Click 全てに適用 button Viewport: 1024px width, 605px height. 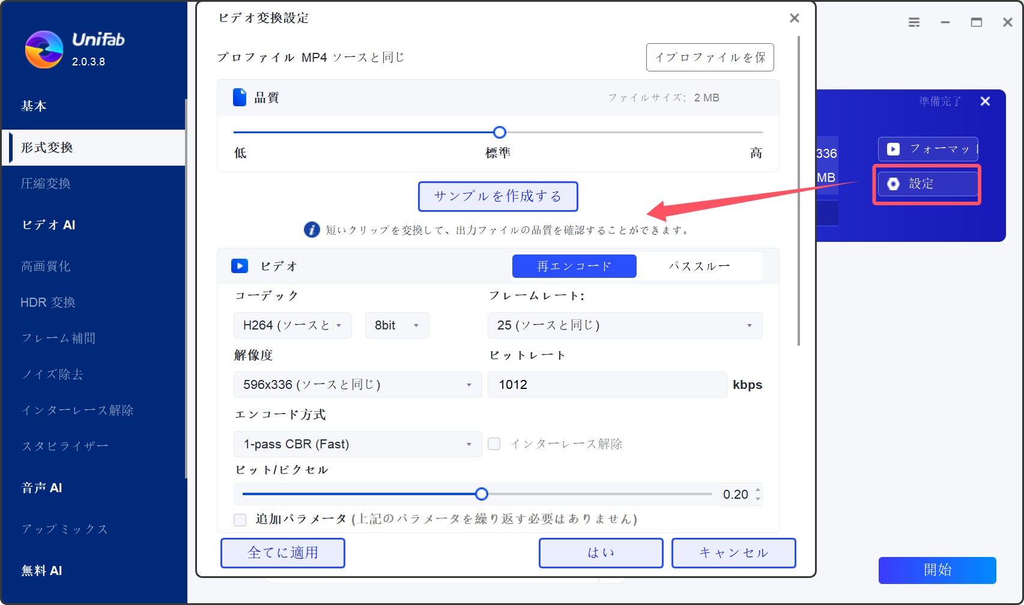283,553
